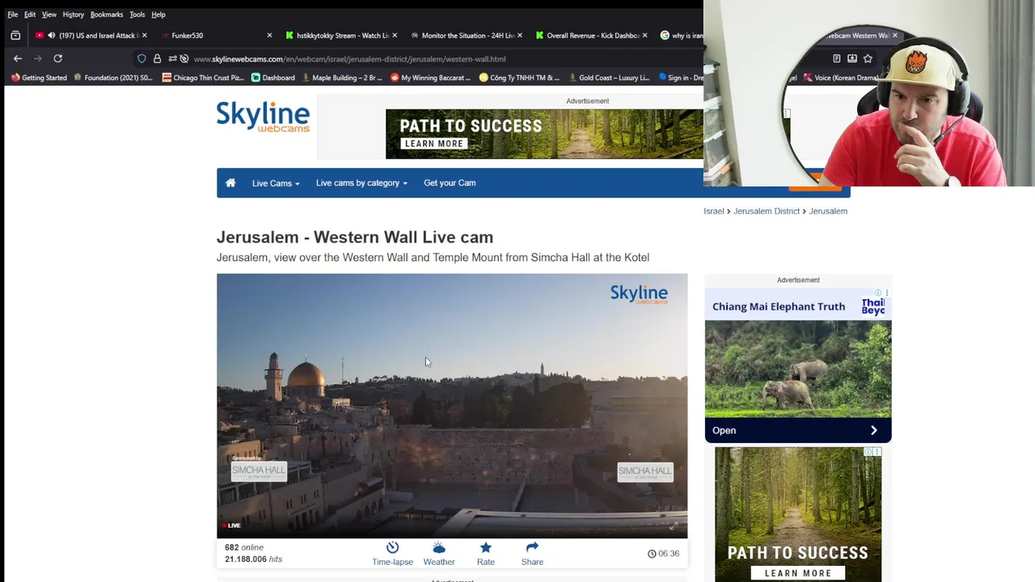The width and height of the screenshot is (1035, 582).
Task: Switch to Overall Revenue Kick Dashboard tab
Action: coord(592,36)
